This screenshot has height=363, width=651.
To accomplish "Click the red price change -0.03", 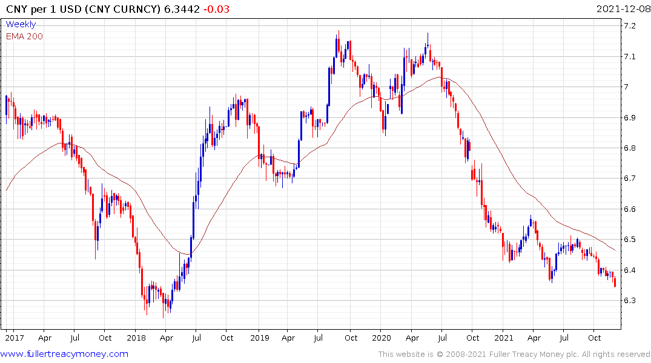I will [x=216, y=9].
